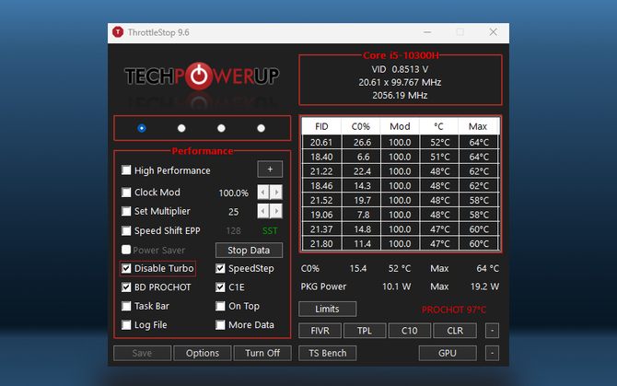The height and width of the screenshot is (386, 617).
Task: Decrease Clock Mod with the left arrow
Action: 263,193
